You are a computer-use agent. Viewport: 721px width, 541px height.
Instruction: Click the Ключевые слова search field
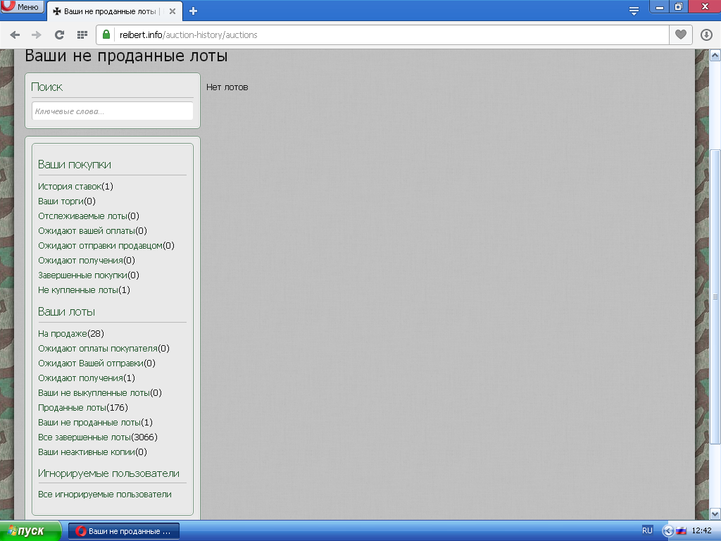click(x=113, y=111)
